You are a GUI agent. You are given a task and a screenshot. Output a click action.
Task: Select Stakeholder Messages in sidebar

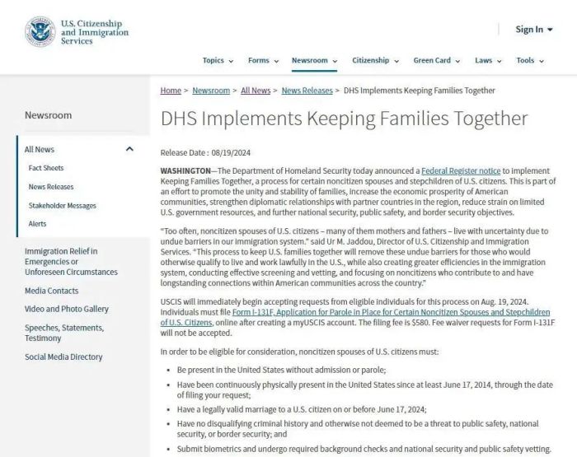pyautogui.click(x=63, y=205)
